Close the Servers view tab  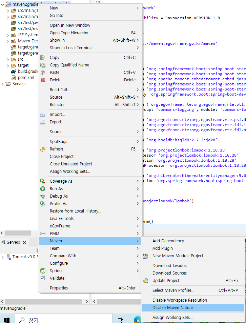(24, 242)
